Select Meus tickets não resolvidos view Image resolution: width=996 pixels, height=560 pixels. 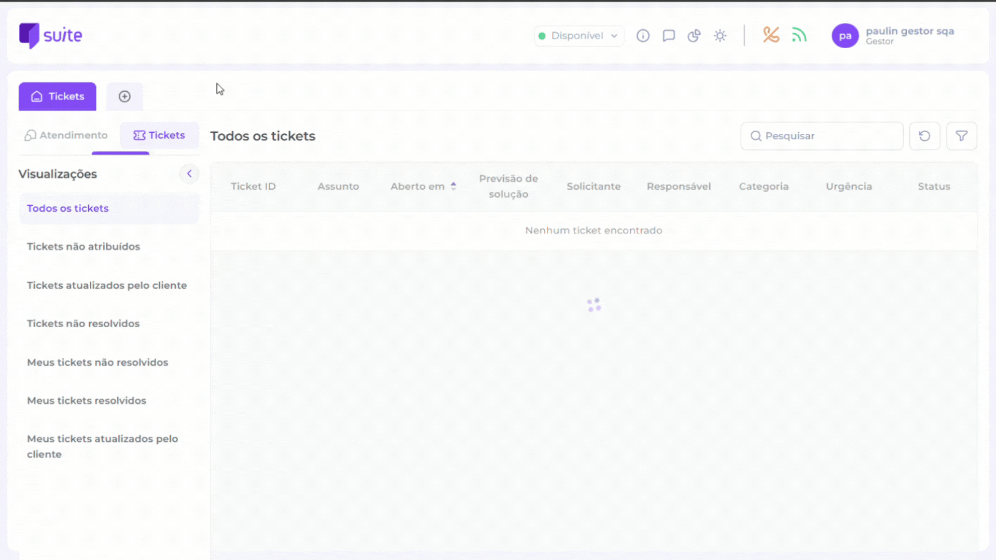pos(109,362)
